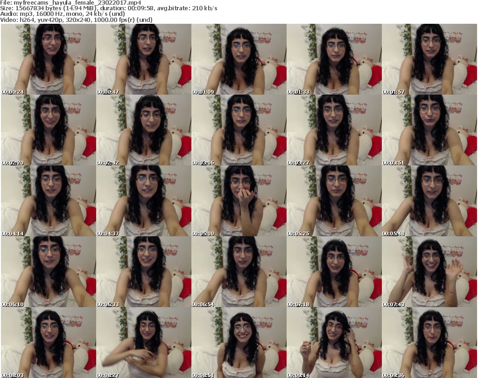Screen dimensions: 478x378
Task: Select the thumbnail timestamped 00:00:47
Action: tap(144, 59)
